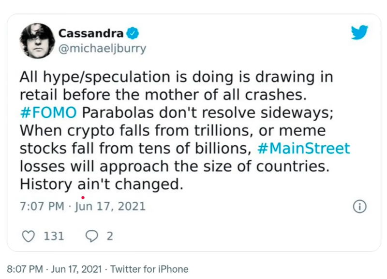Click the Cassandra display name
387x279 pixels.
(x=90, y=33)
